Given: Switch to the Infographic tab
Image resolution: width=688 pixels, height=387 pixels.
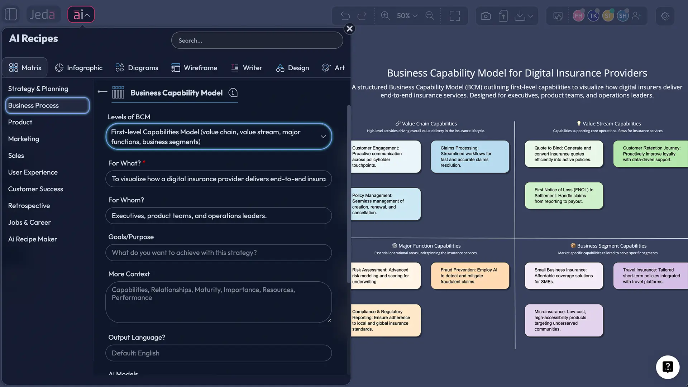Looking at the screenshot, I should tap(79, 67).
